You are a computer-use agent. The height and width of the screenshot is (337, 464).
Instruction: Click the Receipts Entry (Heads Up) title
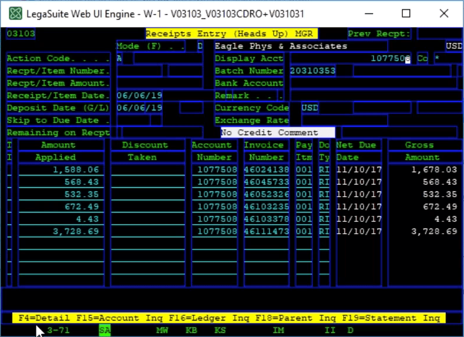(231, 33)
